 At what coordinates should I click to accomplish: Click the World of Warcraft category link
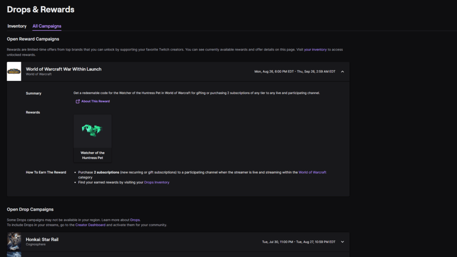(x=312, y=172)
